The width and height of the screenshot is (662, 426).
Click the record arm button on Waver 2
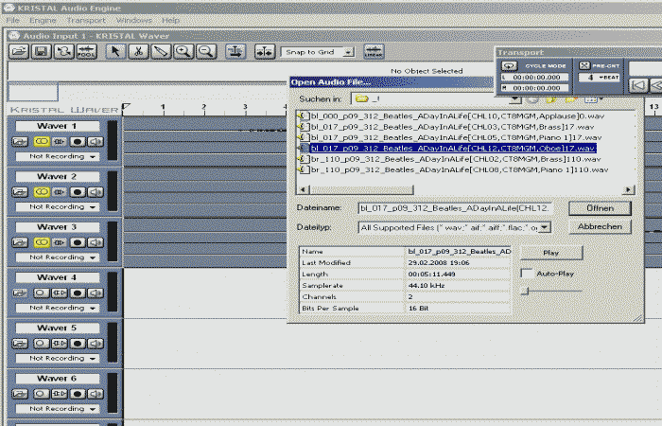(x=78, y=191)
